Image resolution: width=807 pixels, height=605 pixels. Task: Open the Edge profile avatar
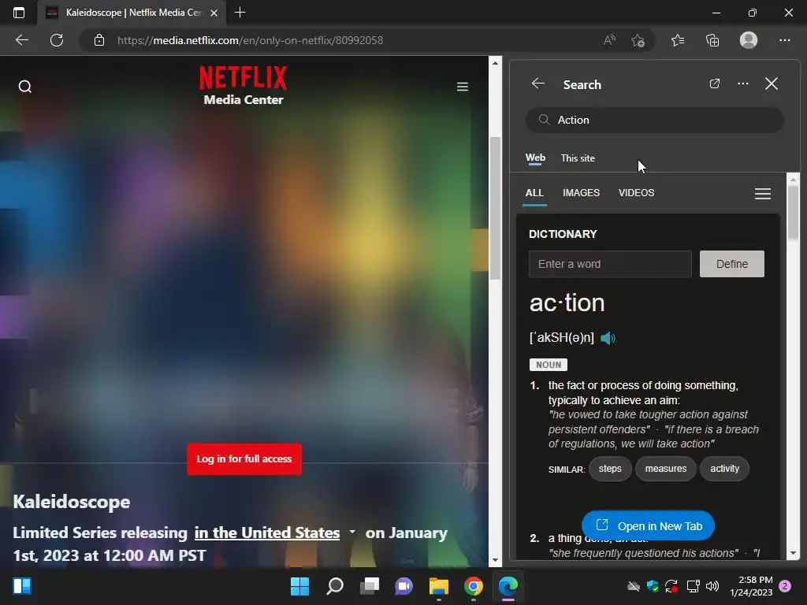click(x=749, y=40)
